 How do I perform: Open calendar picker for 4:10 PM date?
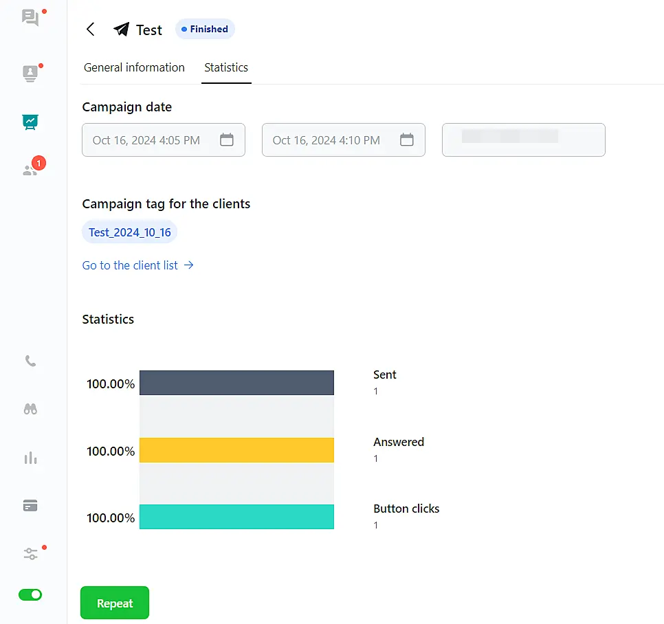coord(407,140)
